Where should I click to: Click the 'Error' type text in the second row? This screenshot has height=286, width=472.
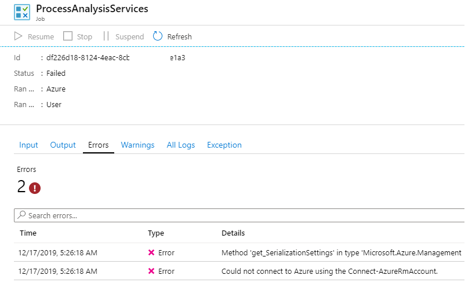pyautogui.click(x=166, y=272)
